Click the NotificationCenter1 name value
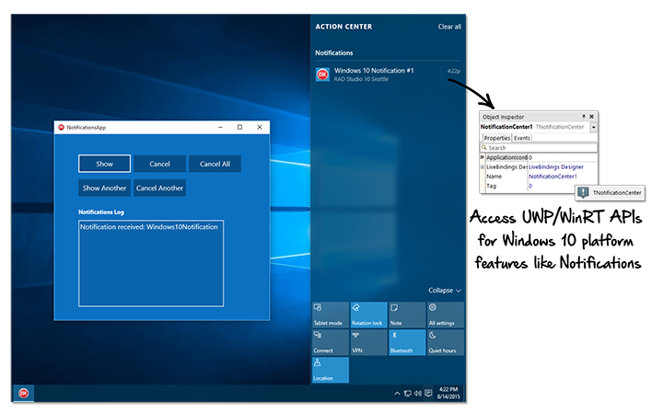This screenshot has height=411, width=663. pyautogui.click(x=552, y=177)
